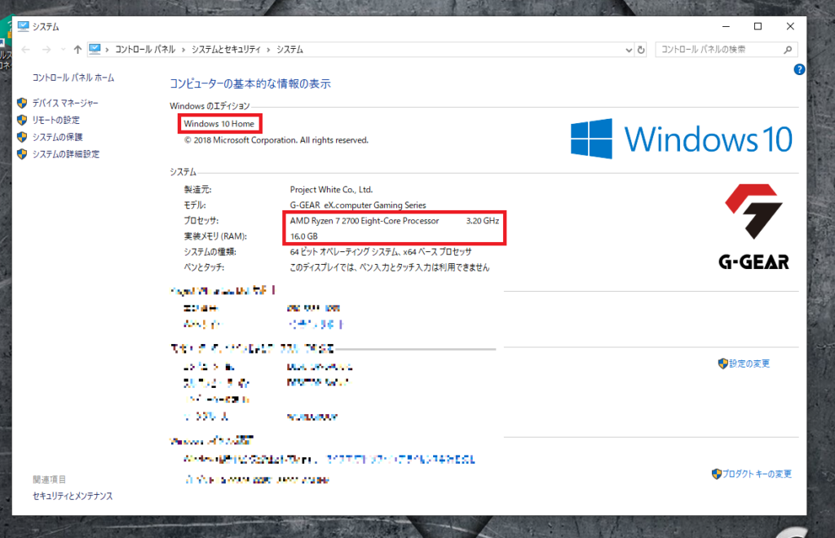Select Project White Co., Ltd. manufacturer text

point(331,189)
